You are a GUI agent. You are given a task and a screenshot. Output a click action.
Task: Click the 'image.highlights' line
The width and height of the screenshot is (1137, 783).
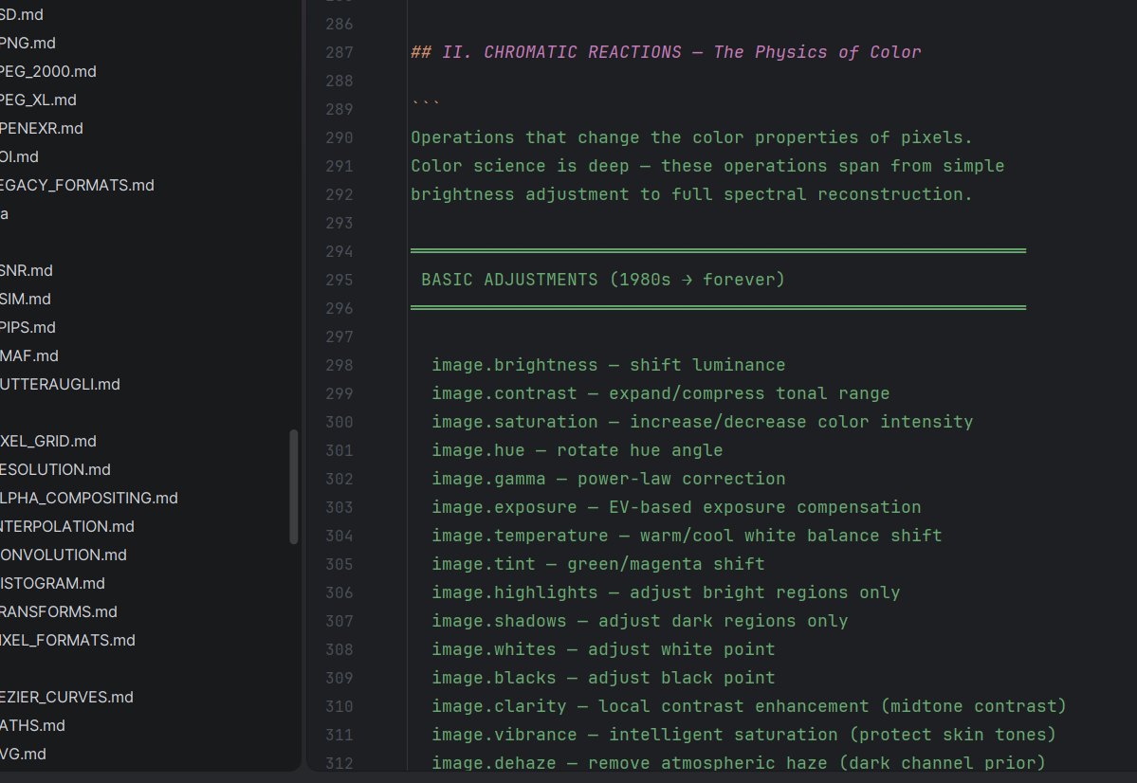click(x=666, y=592)
